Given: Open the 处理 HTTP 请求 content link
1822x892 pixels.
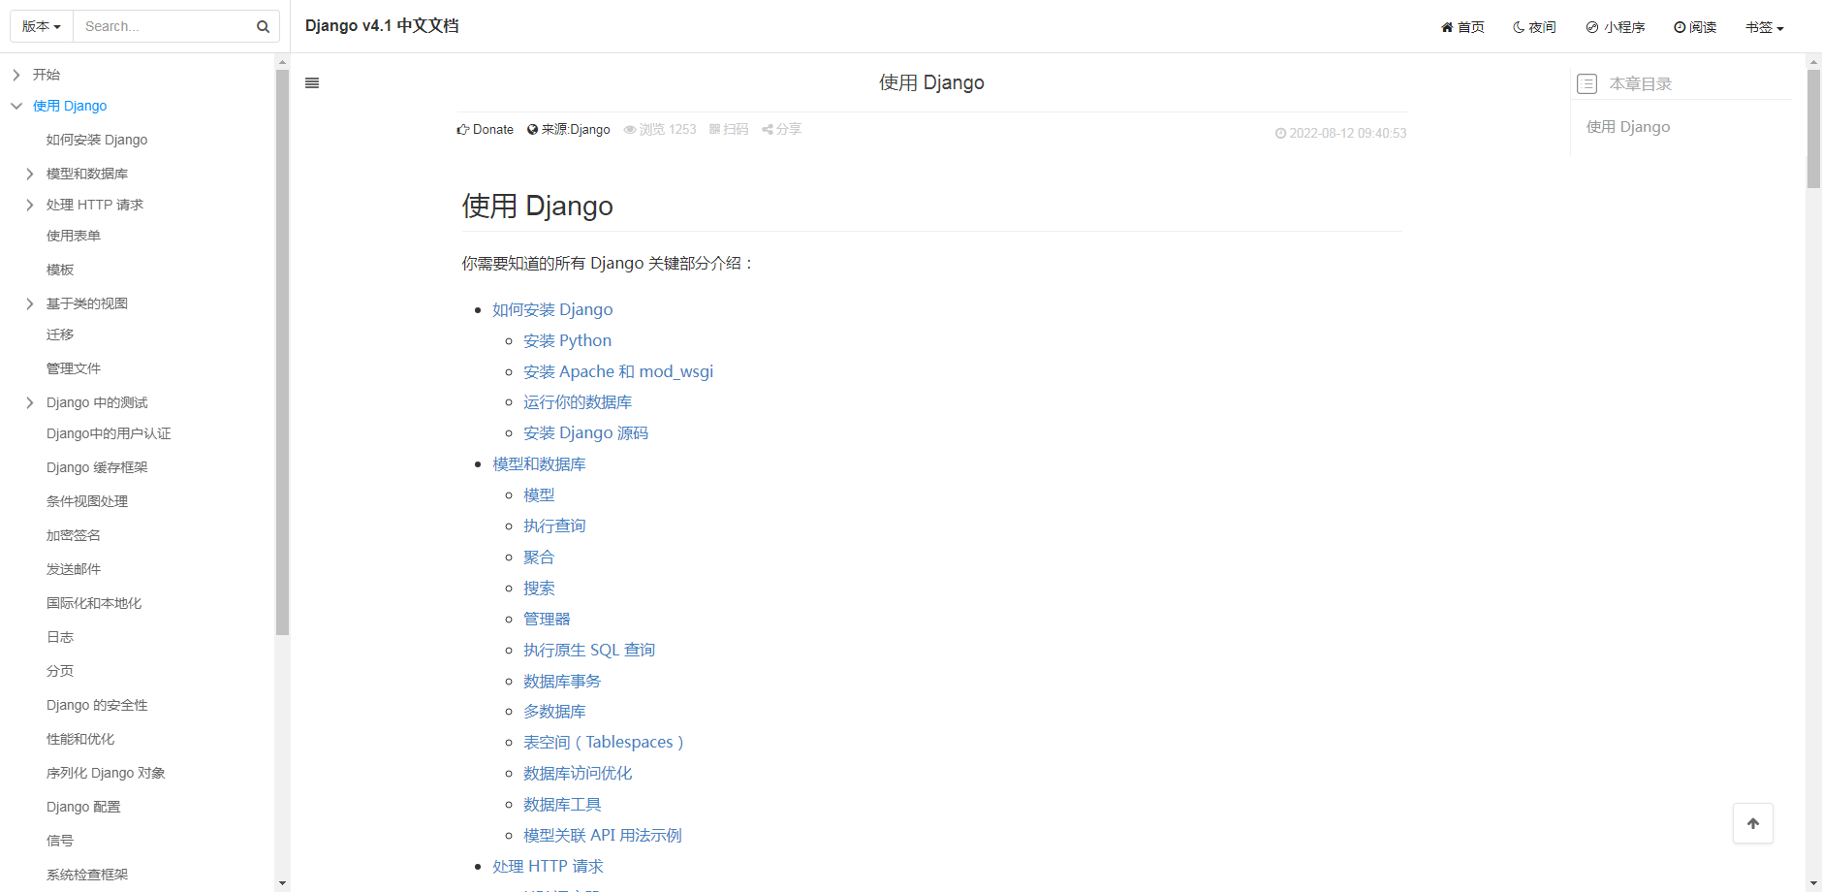Looking at the screenshot, I should [x=548, y=867].
